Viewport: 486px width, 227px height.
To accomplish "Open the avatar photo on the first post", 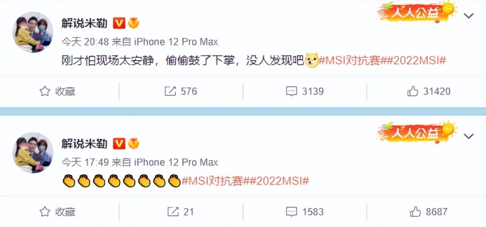I will (x=33, y=32).
